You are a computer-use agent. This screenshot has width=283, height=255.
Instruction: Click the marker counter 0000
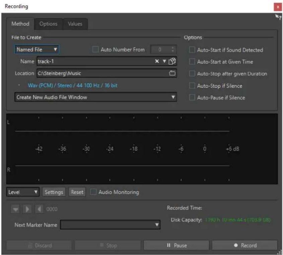click(x=52, y=209)
